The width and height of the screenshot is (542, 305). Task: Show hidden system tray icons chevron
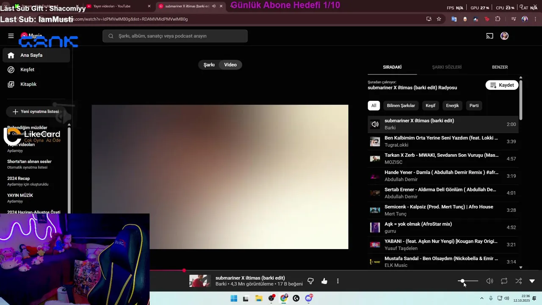pyautogui.click(x=481, y=298)
